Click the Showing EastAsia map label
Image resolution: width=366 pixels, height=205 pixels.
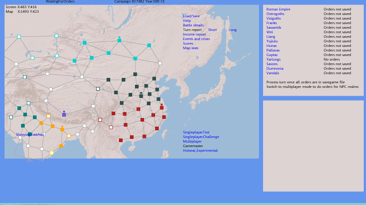click(30, 134)
